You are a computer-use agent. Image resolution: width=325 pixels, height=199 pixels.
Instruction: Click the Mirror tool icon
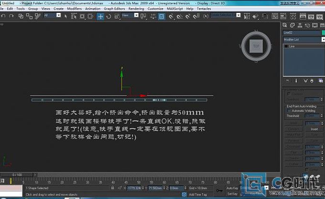tap(247, 16)
